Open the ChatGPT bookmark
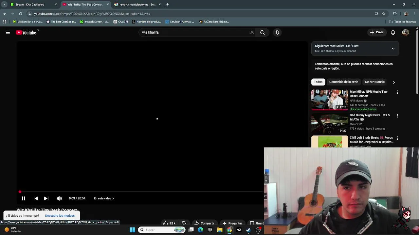 click(x=121, y=22)
